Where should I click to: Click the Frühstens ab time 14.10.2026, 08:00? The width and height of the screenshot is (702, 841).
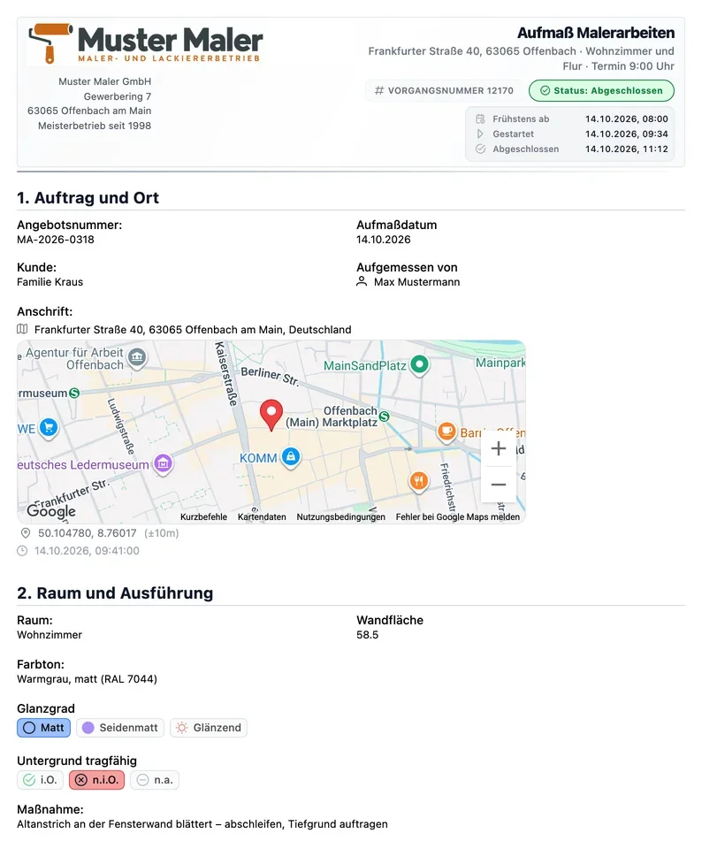[x=626, y=119]
